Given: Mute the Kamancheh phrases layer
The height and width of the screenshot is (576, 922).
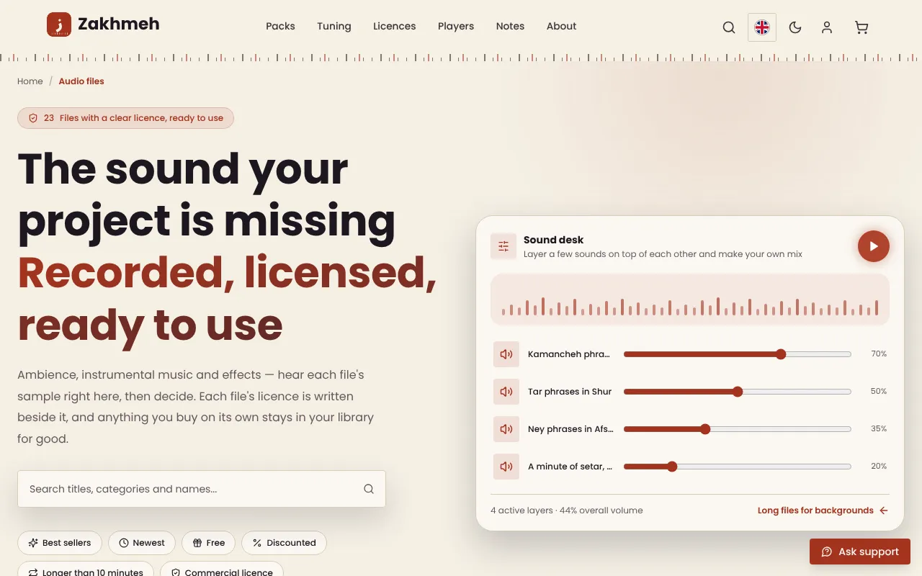Looking at the screenshot, I should (506, 354).
